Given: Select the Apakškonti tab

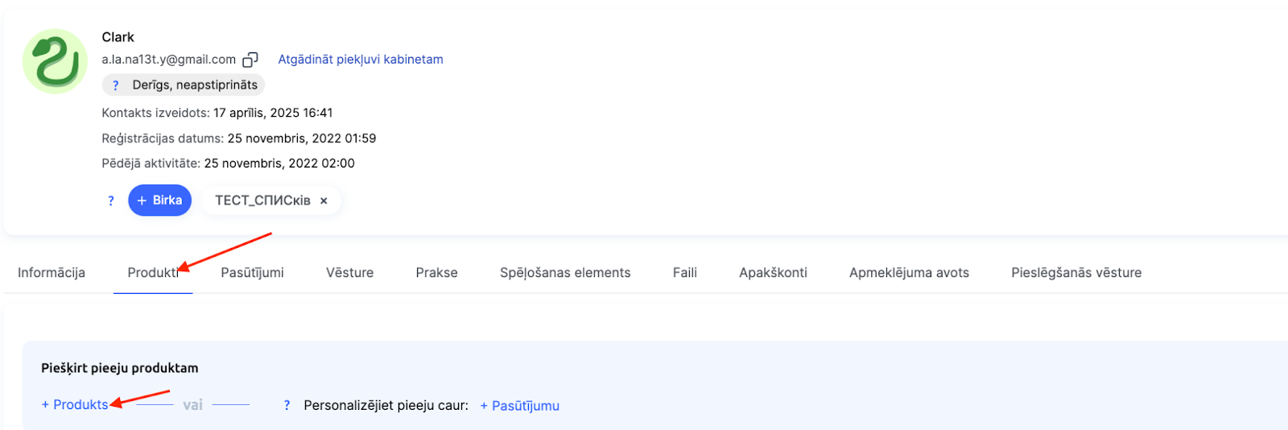Looking at the screenshot, I should 773,273.
